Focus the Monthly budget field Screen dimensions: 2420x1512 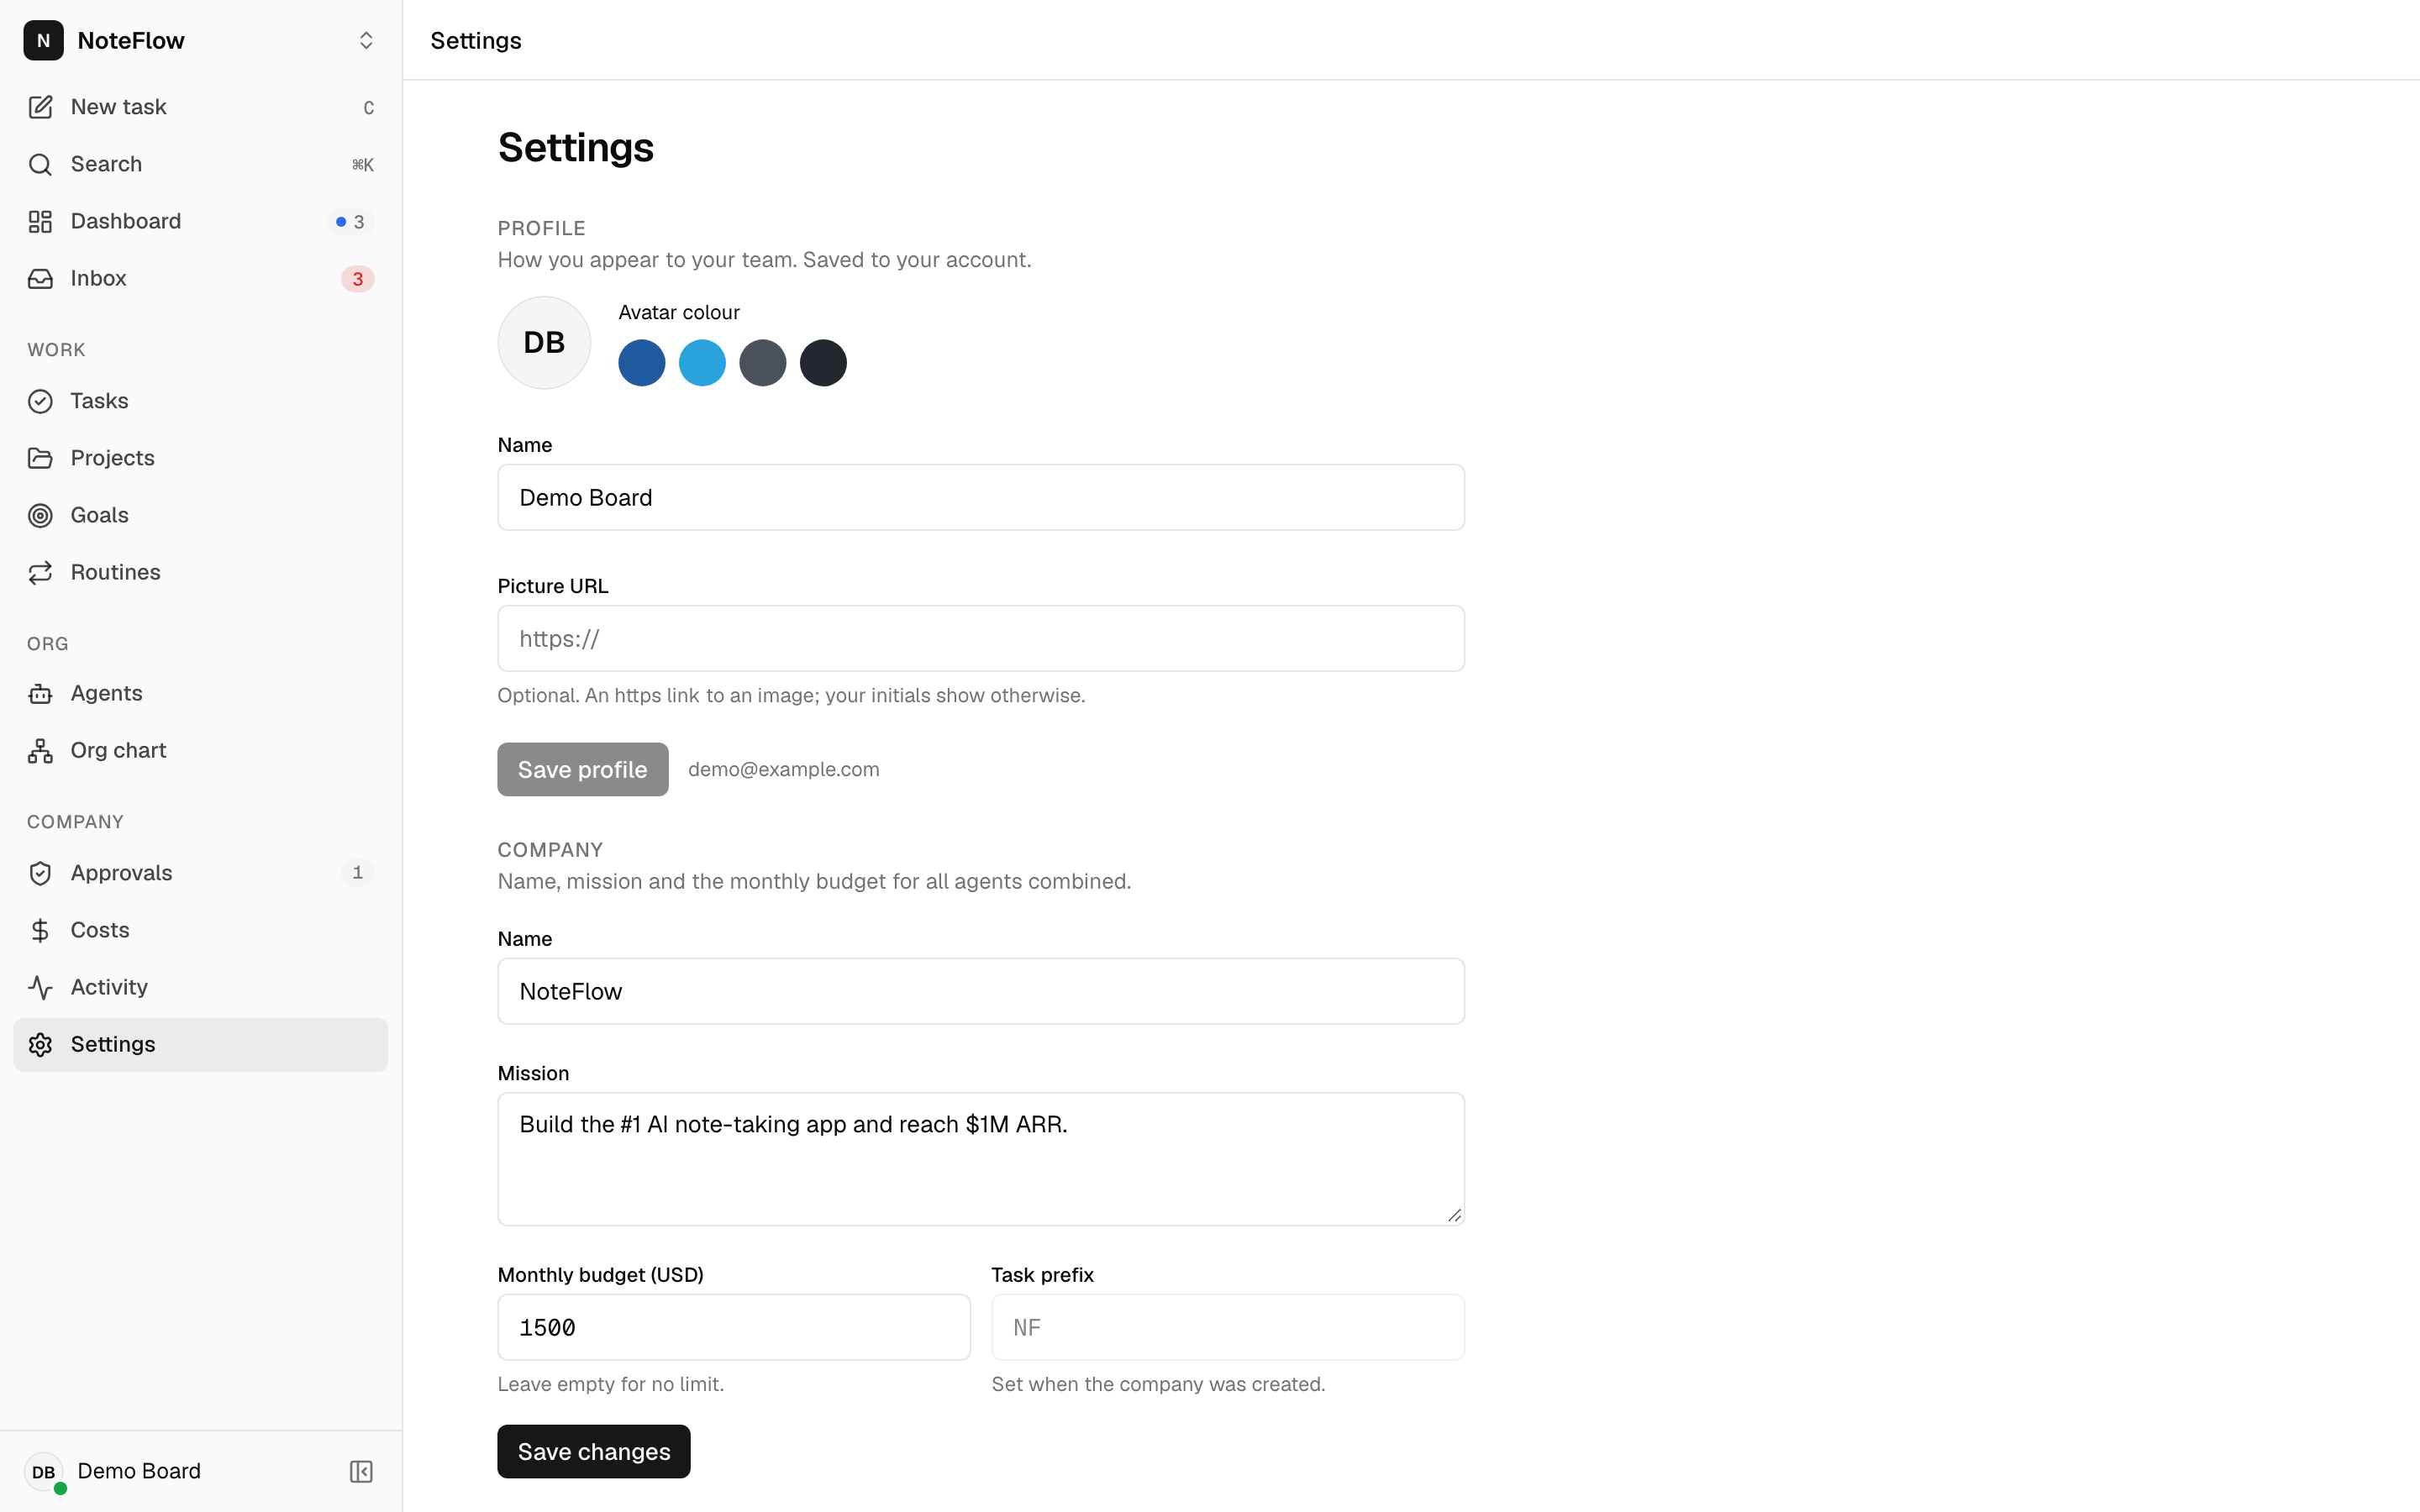[x=734, y=1327]
